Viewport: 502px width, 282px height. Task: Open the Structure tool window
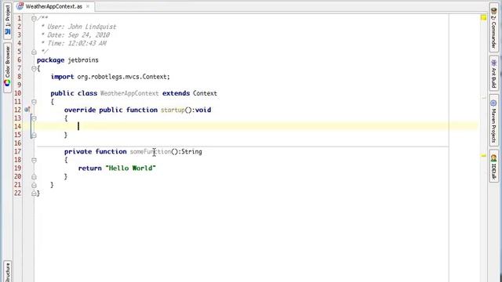tap(7, 272)
